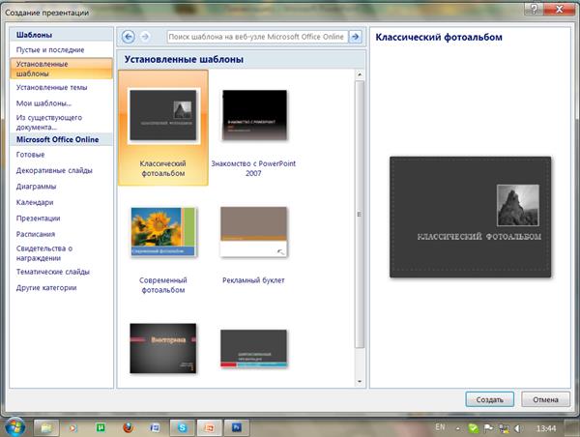The height and width of the screenshot is (437, 580).
Task: Choose 'Из существующего документа...' option
Action: 49,123
